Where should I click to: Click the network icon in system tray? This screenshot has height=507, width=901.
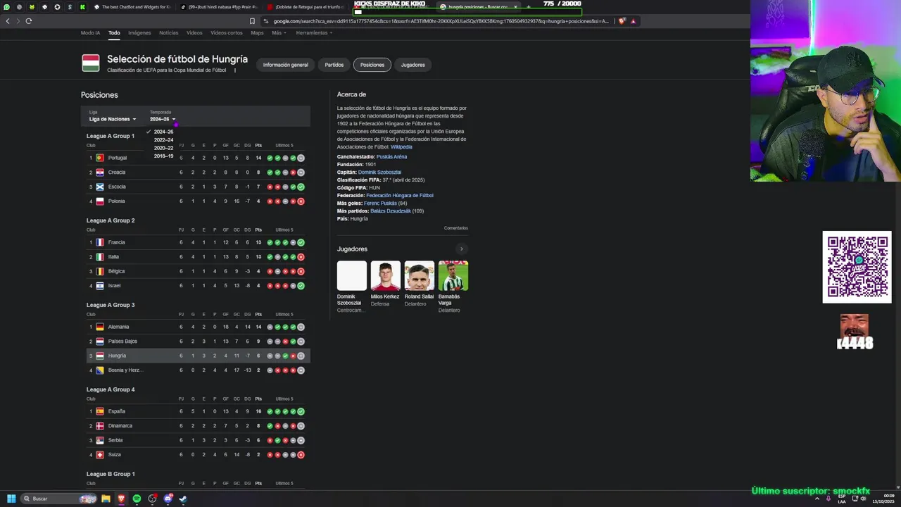point(854,499)
